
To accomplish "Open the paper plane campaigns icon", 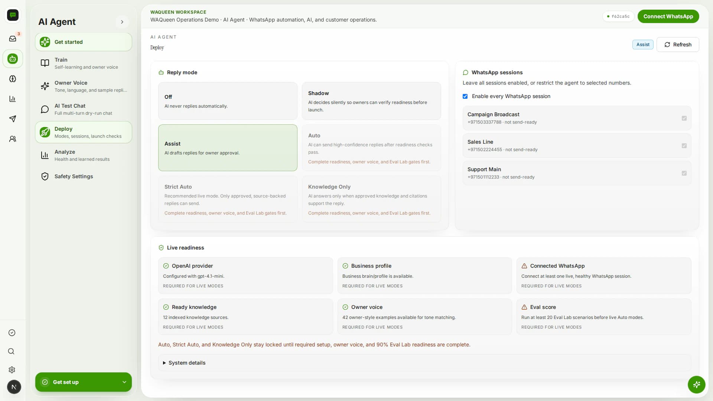I will tap(13, 119).
